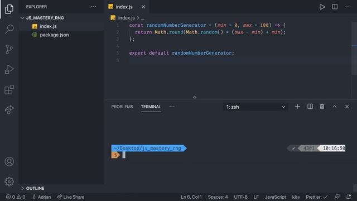Maximize the panel with the up chevron
This screenshot has height=201, width=357.
pos(335,107)
